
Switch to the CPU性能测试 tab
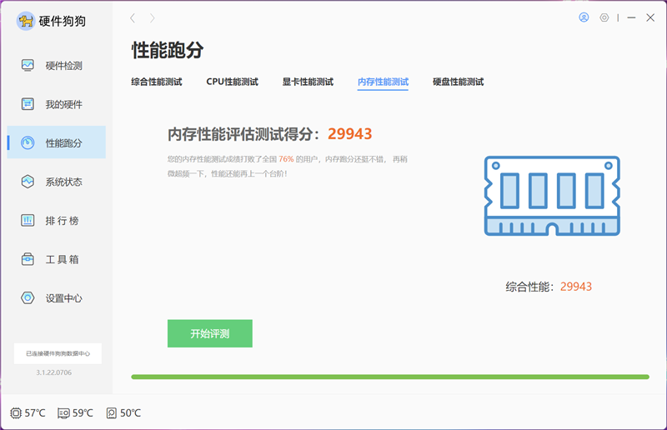tap(232, 82)
